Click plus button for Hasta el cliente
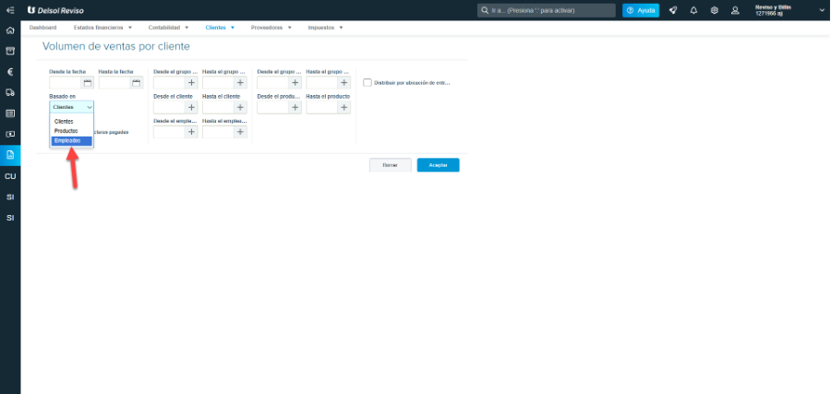The image size is (831, 394). (x=241, y=108)
